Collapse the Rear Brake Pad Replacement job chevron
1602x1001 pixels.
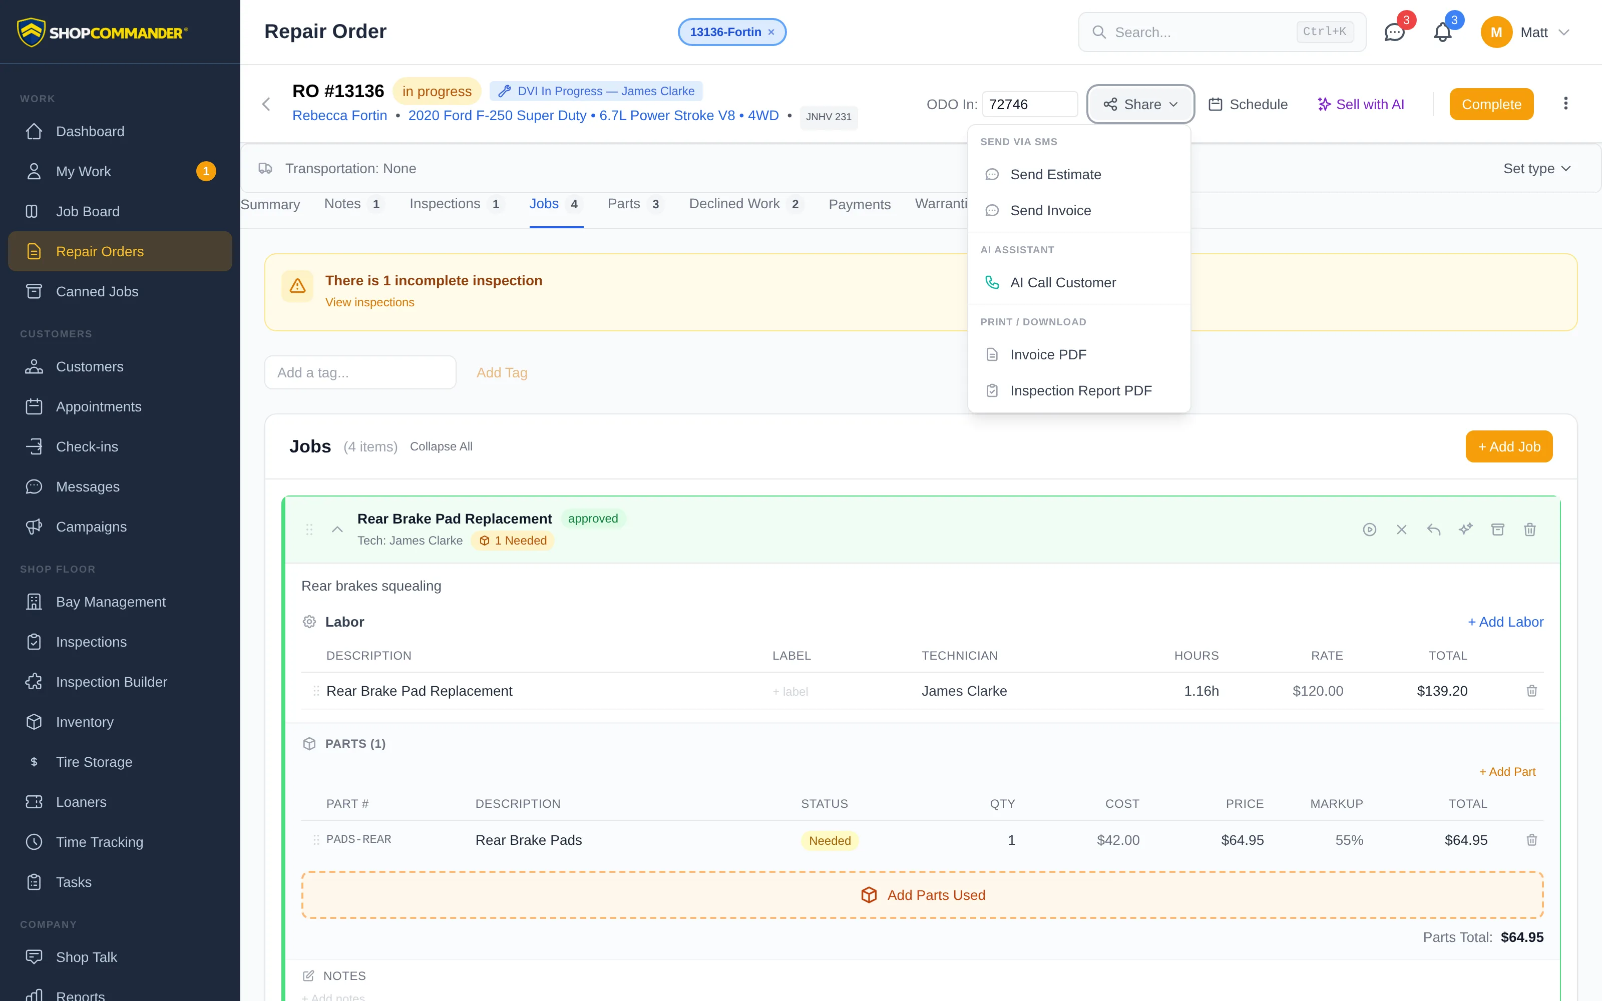tap(337, 530)
